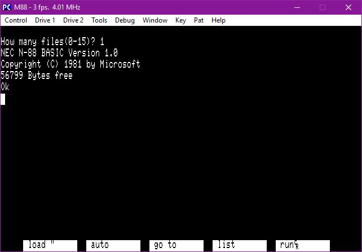Click the window title 'M88 - 3 fps. 4.01 MHz'
The width and height of the screenshot is (362, 252).
47,7
